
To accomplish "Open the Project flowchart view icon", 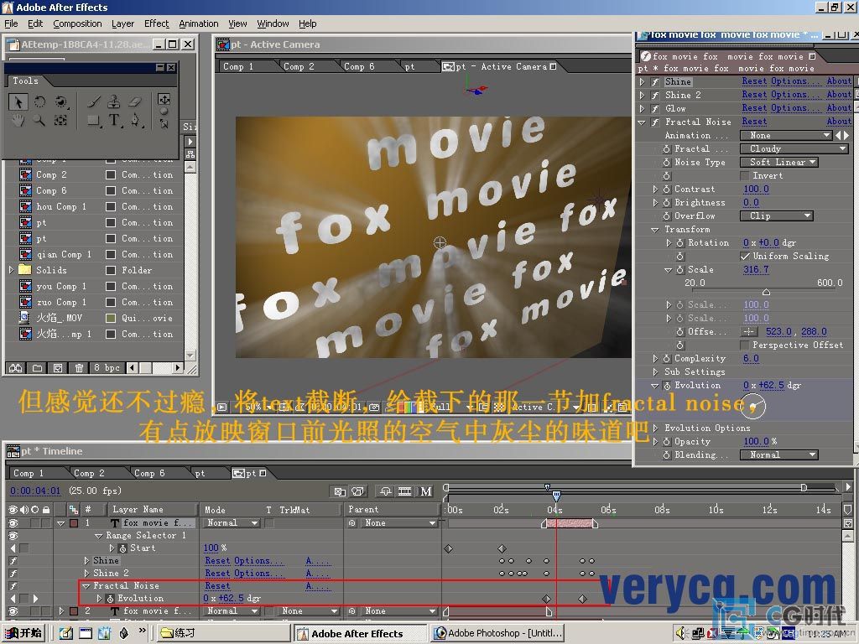I will (x=190, y=154).
